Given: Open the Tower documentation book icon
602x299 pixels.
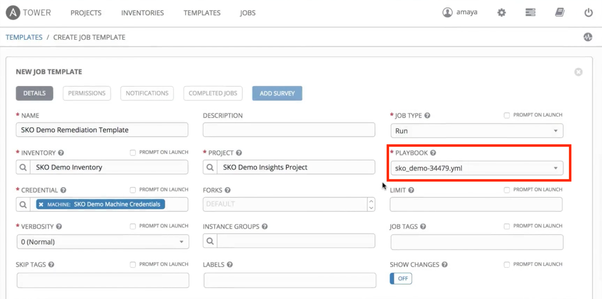Looking at the screenshot, I should pos(560,12).
